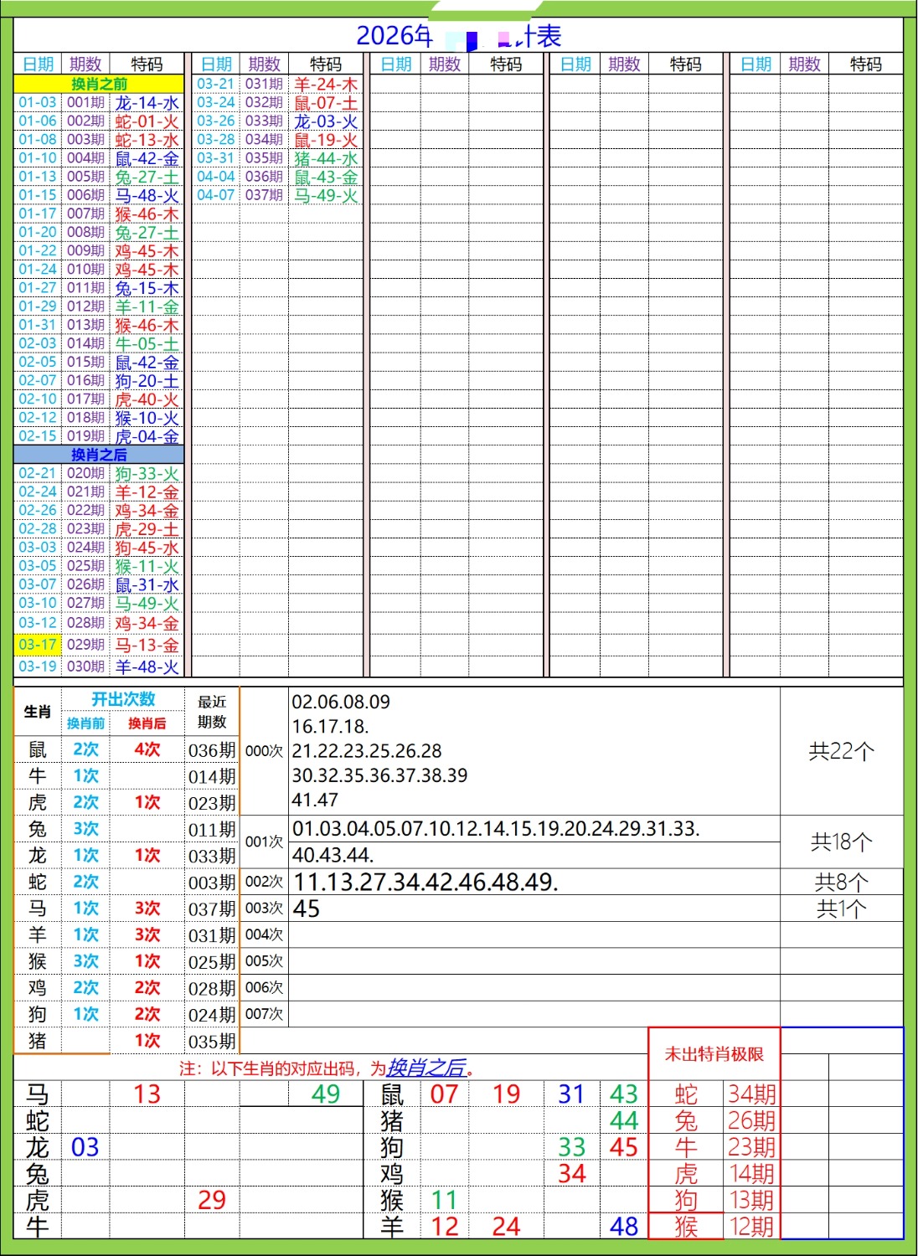The width and height of the screenshot is (918, 1256).
Task: Select the 共18个 total cell
Action: coord(841,842)
